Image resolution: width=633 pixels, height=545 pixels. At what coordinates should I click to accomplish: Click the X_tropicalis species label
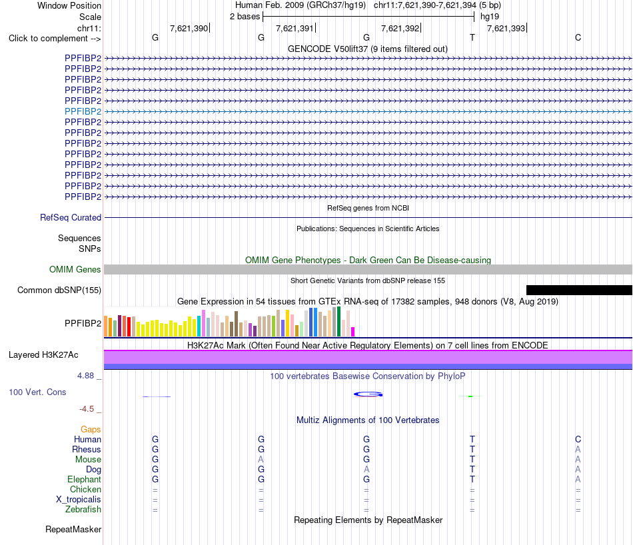click(79, 500)
